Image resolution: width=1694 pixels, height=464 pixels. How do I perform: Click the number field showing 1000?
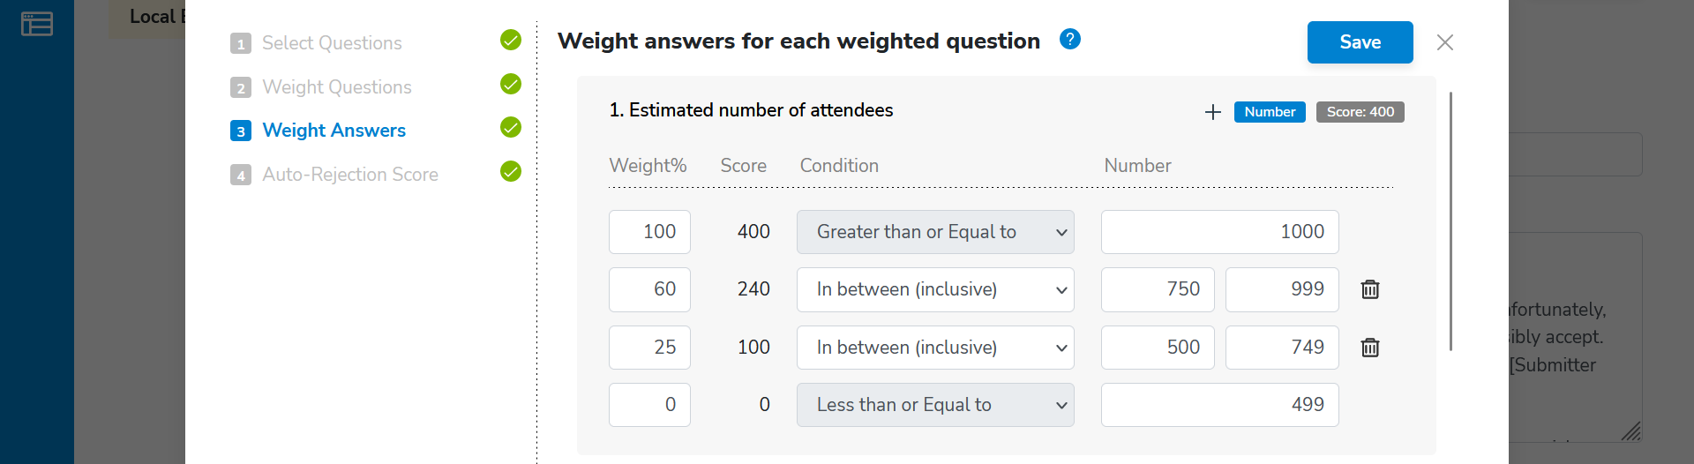coord(1220,232)
